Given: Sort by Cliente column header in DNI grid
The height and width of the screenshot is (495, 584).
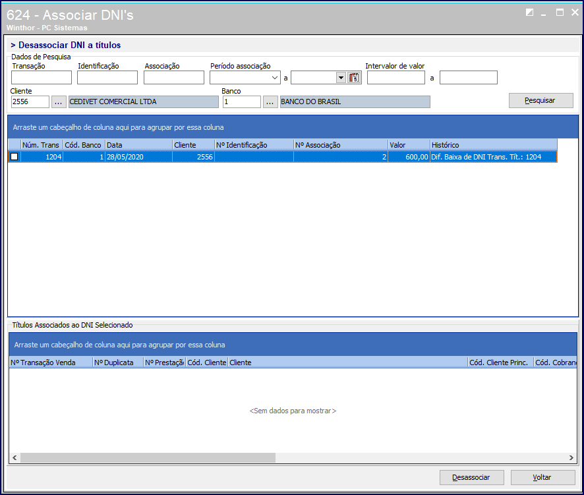Looking at the screenshot, I should click(194, 145).
